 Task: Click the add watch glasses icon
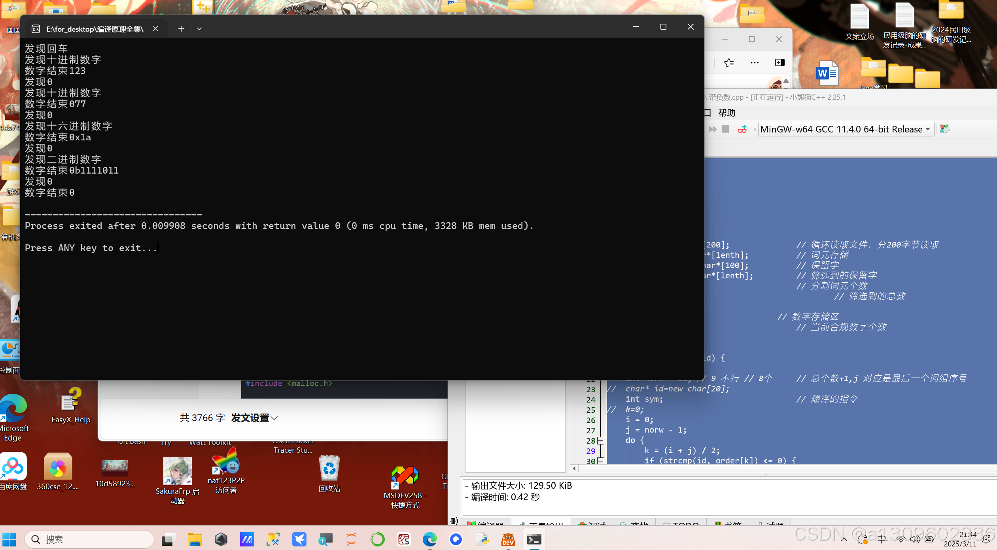[742, 129]
